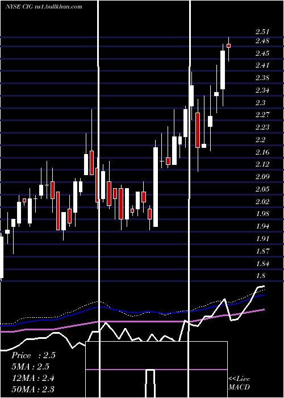Click the latest small red candlestick near 2.48
The width and height of the screenshot is (284, 398).
[228, 45]
